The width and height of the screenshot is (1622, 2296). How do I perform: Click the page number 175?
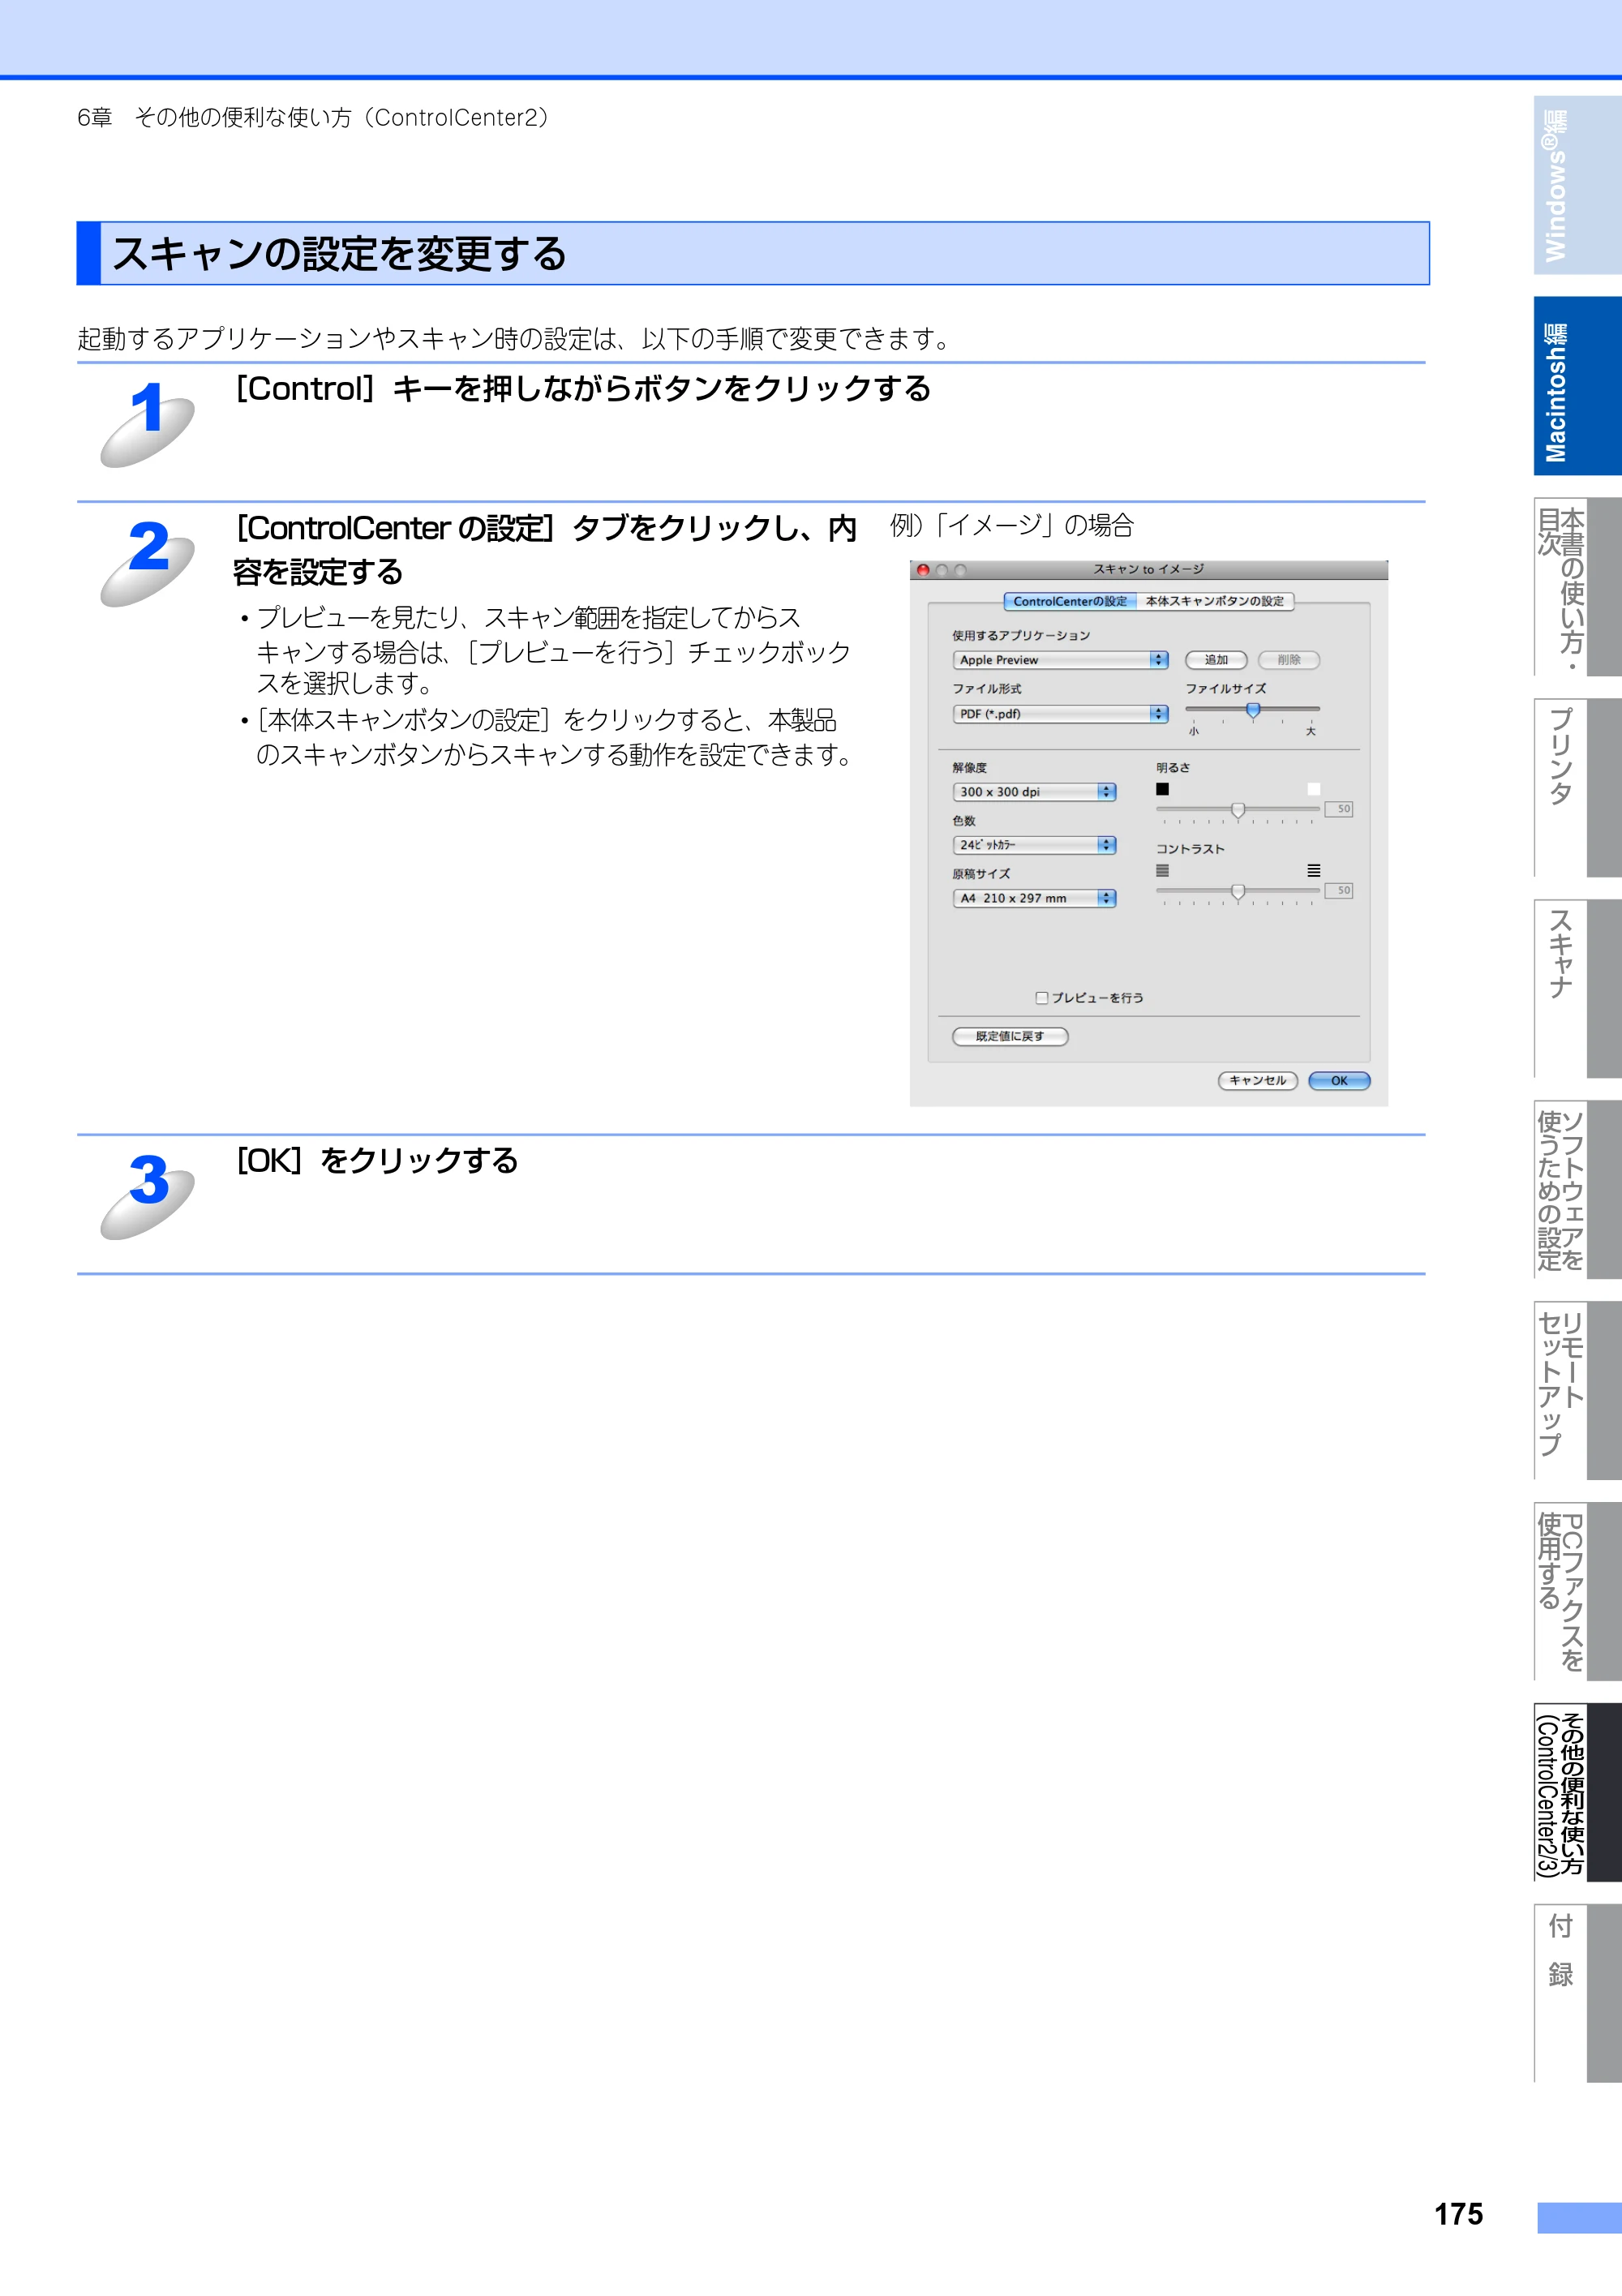click(1459, 2214)
